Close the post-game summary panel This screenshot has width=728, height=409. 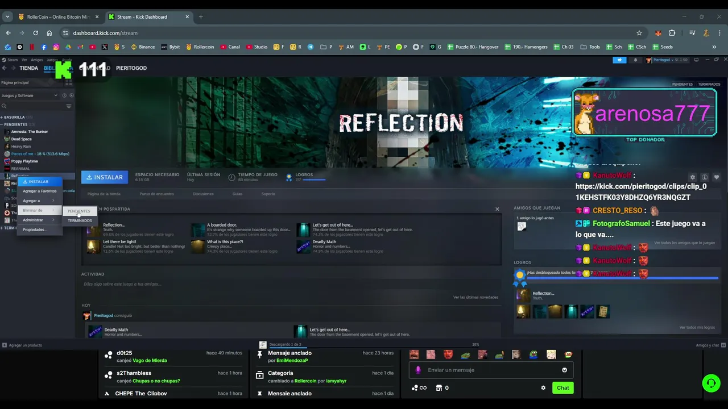[497, 209]
